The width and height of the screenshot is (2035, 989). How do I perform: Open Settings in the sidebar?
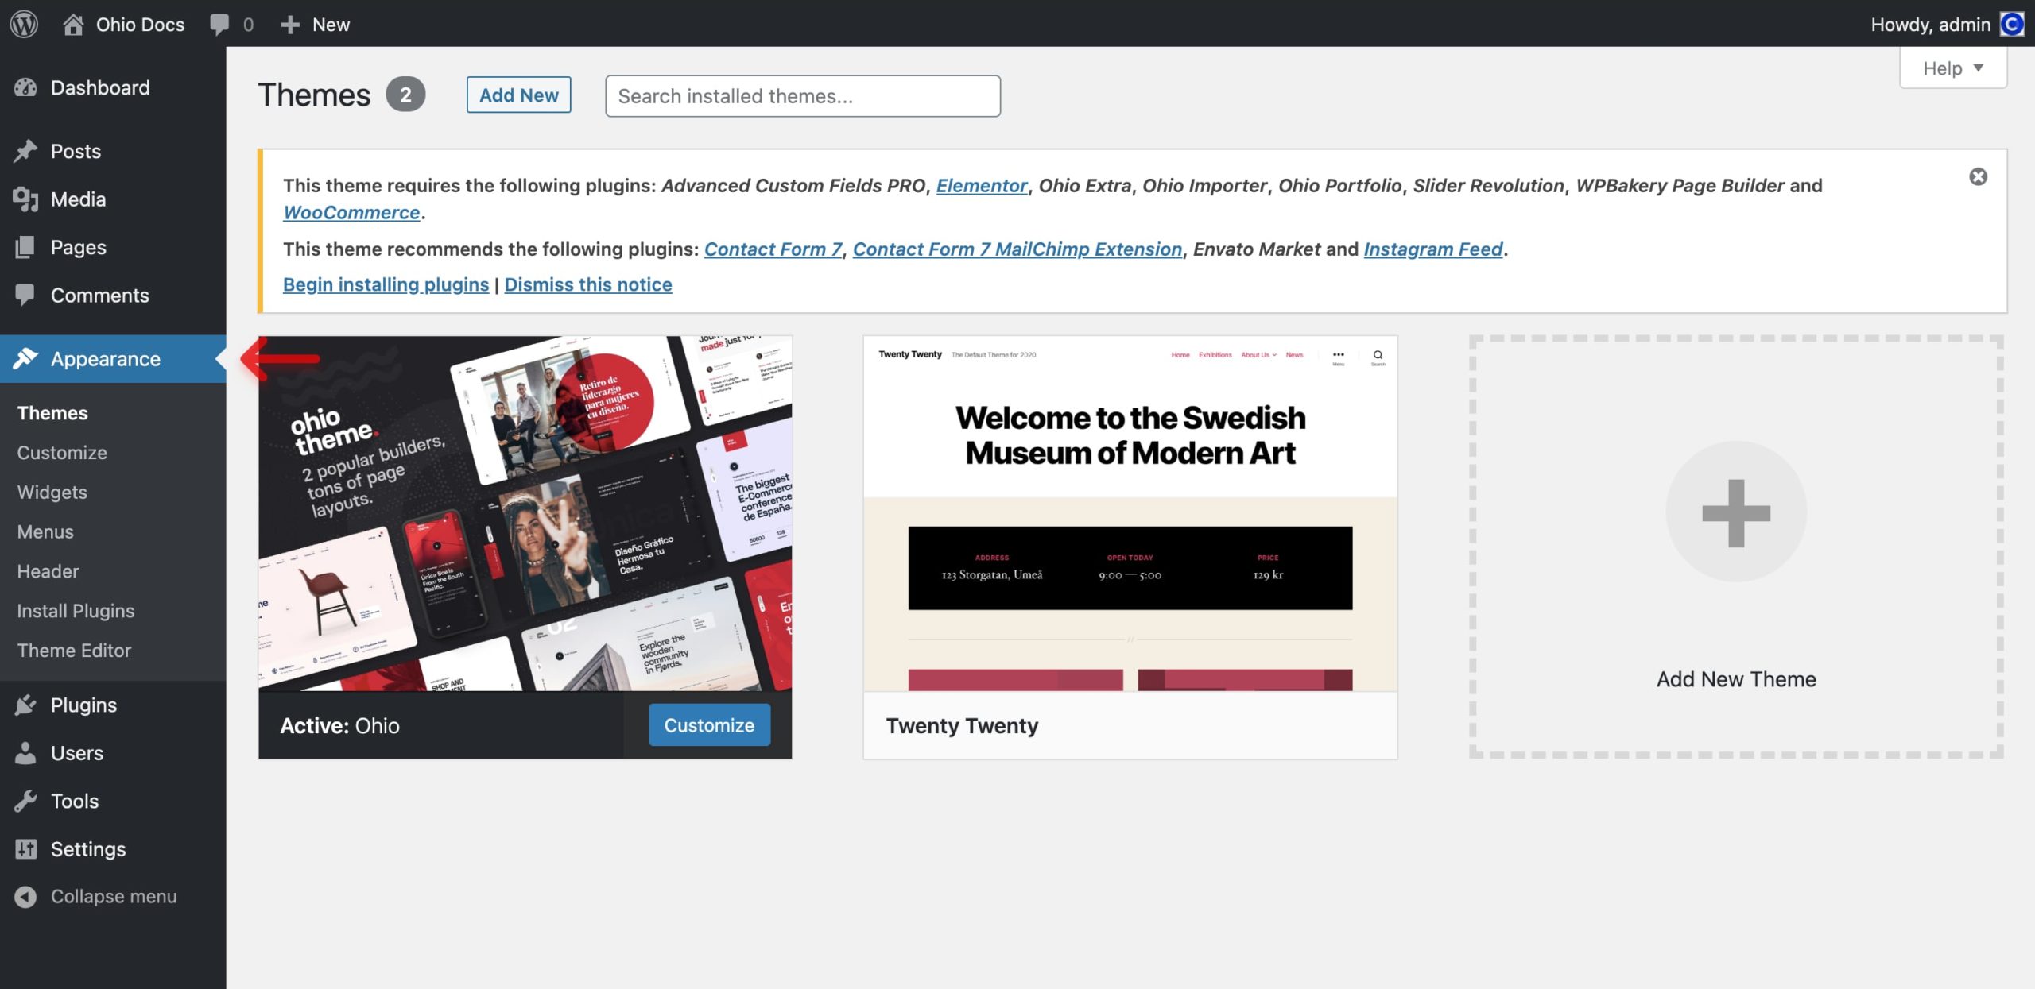88,848
